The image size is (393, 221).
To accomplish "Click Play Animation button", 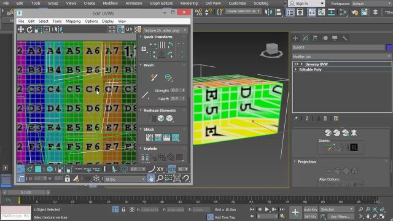I will point(267,209).
